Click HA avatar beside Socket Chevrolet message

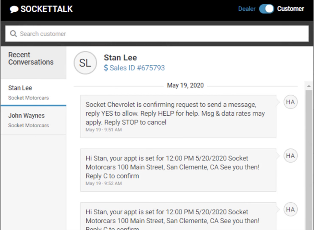coord(290,102)
